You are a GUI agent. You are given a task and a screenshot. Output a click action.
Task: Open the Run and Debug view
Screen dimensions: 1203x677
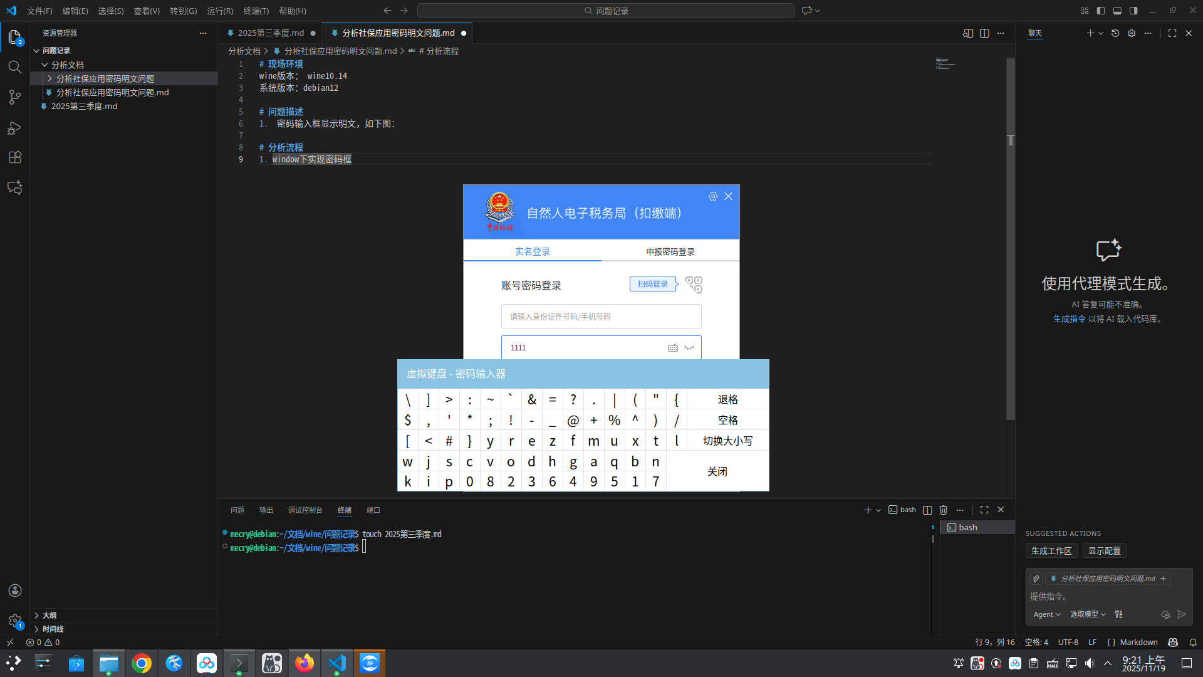click(15, 127)
